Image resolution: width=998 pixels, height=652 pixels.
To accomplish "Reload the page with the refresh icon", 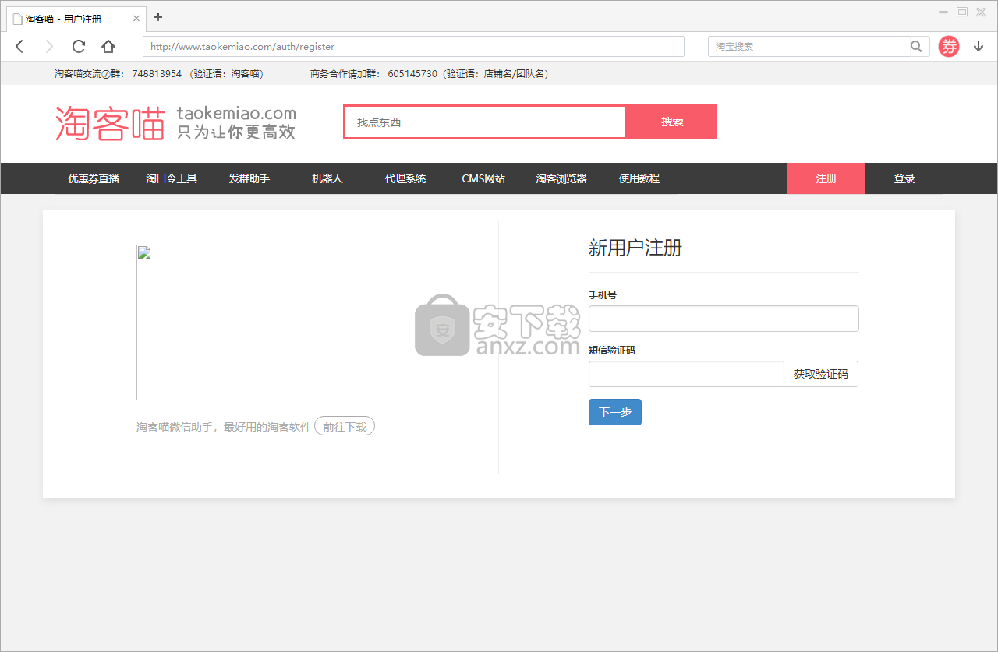I will pos(79,46).
